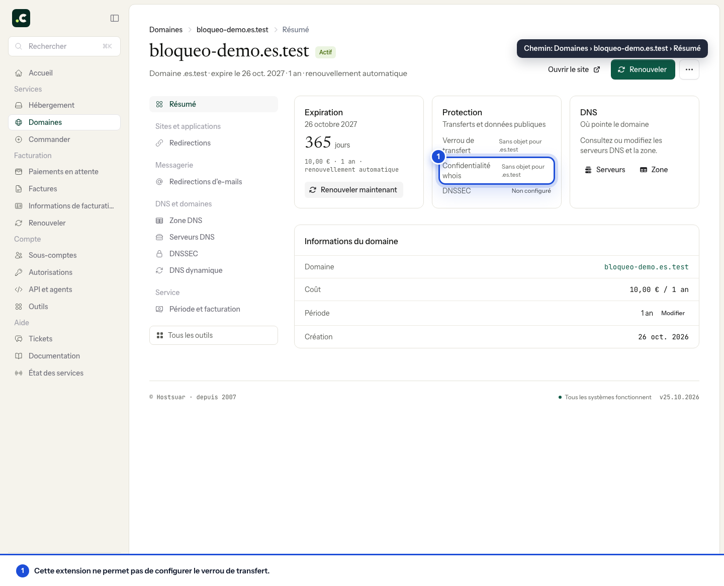
Task: Collapse the sidebar panel icon
Action: coord(115,18)
